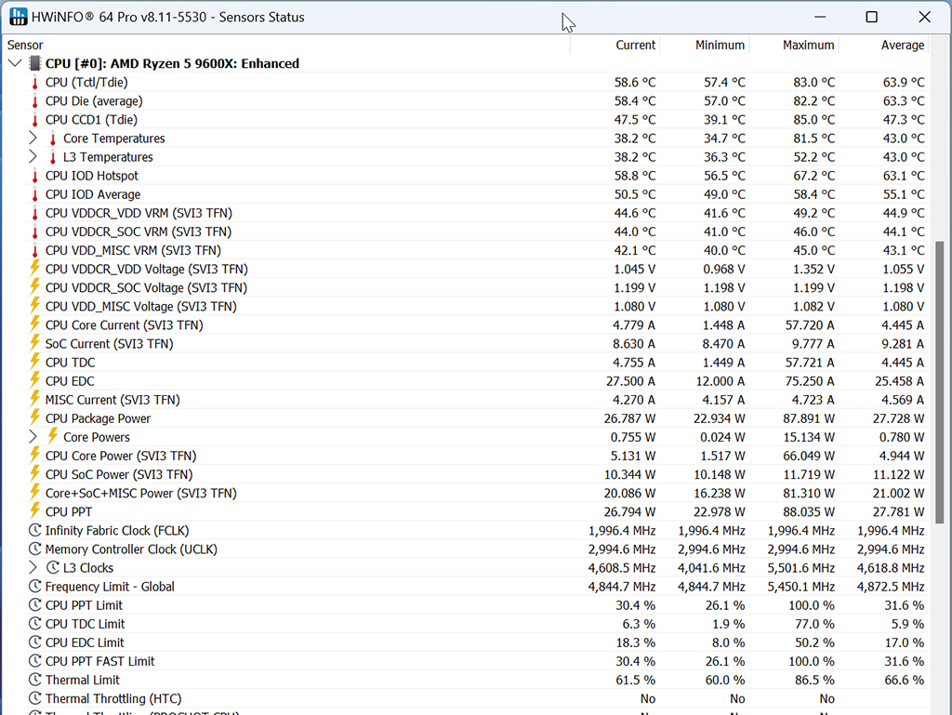
Task: Select the Thermal Throttling (HTC) row
Action: click(x=465, y=698)
